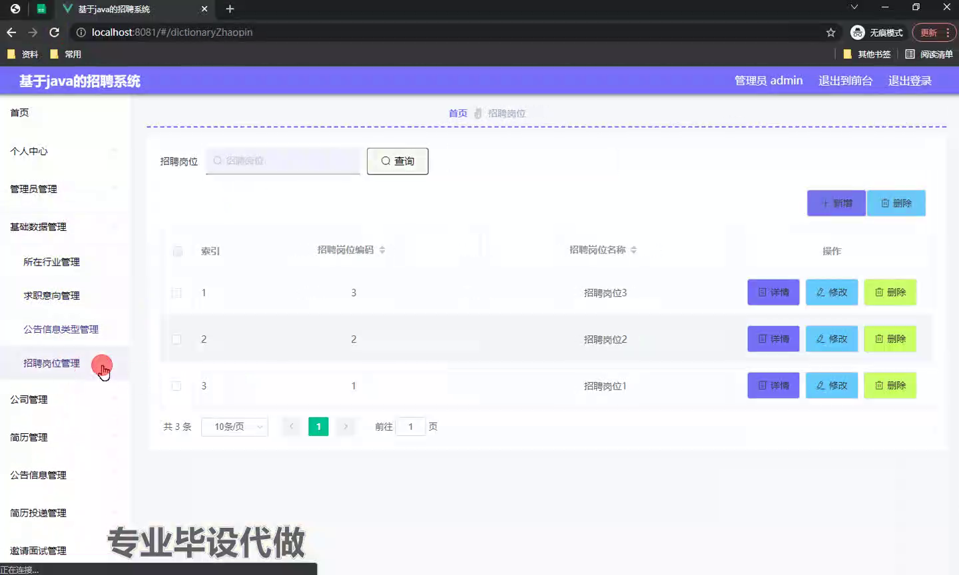959x575 pixels.
Task: Click 详情 for 招聘岗位3
Action: coord(773,292)
